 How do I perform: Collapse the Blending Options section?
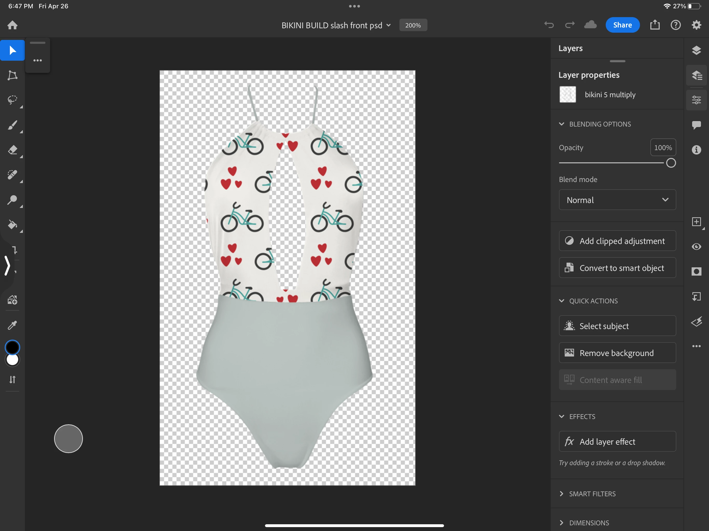click(562, 124)
